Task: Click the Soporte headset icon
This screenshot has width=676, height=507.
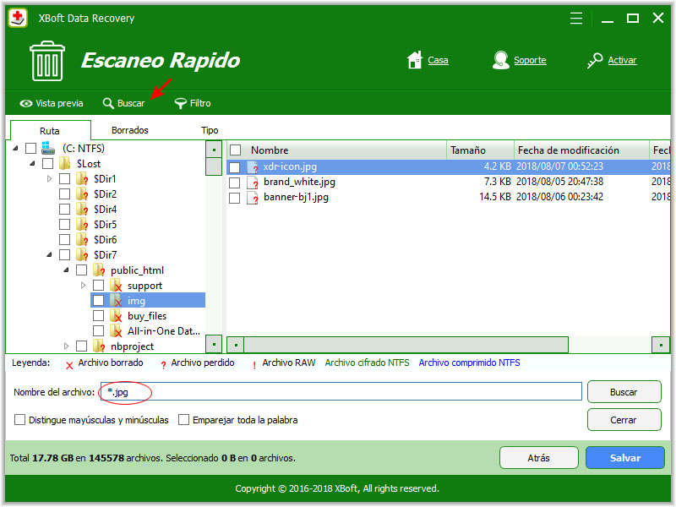Action: 500,60
